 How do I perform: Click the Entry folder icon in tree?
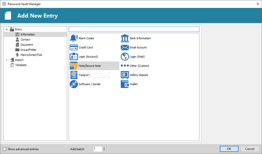tap(12, 29)
